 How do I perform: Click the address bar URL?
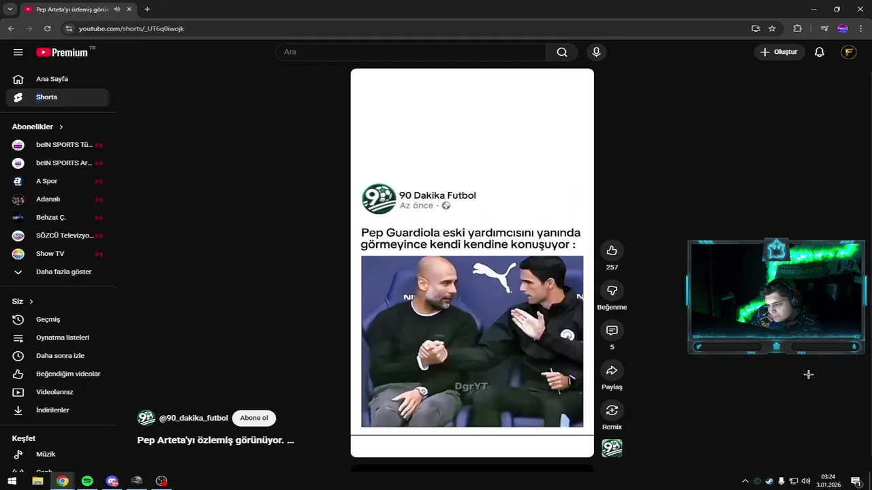click(131, 29)
